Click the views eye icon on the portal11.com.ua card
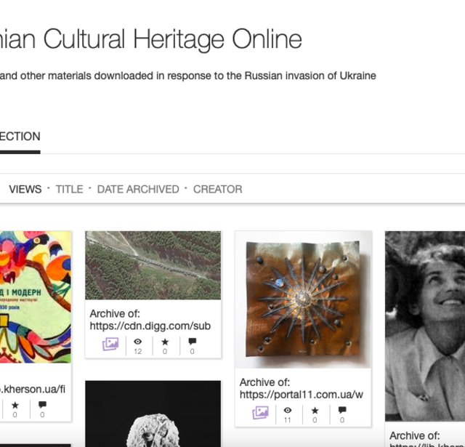The image size is (465, 447). coord(288,410)
